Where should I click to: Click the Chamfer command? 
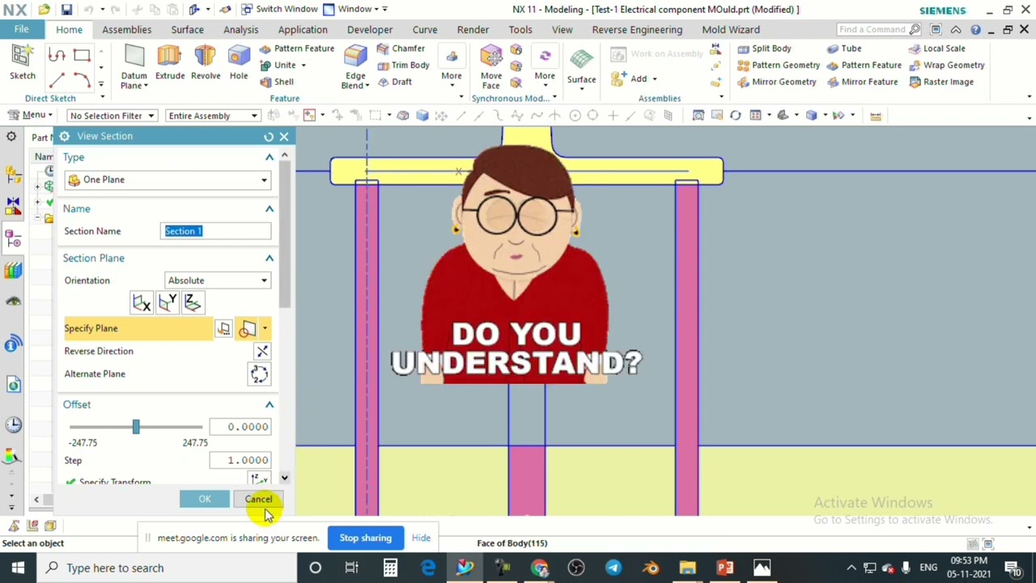click(400, 49)
